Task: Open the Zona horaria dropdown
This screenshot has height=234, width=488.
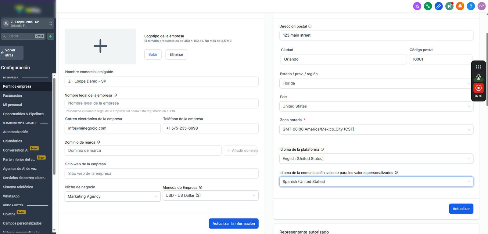Action: tap(376, 129)
